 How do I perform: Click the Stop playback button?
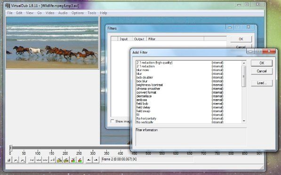[x=9, y=160]
